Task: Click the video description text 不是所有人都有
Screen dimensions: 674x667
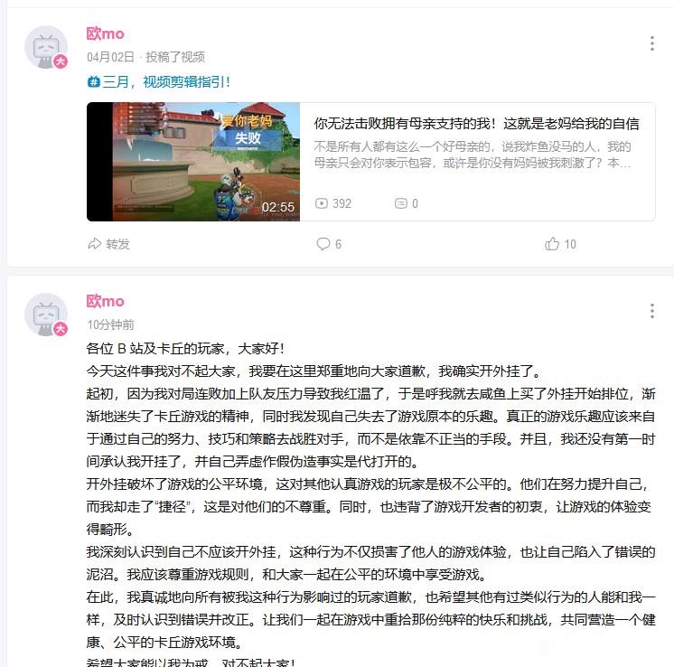Action: coord(472,155)
